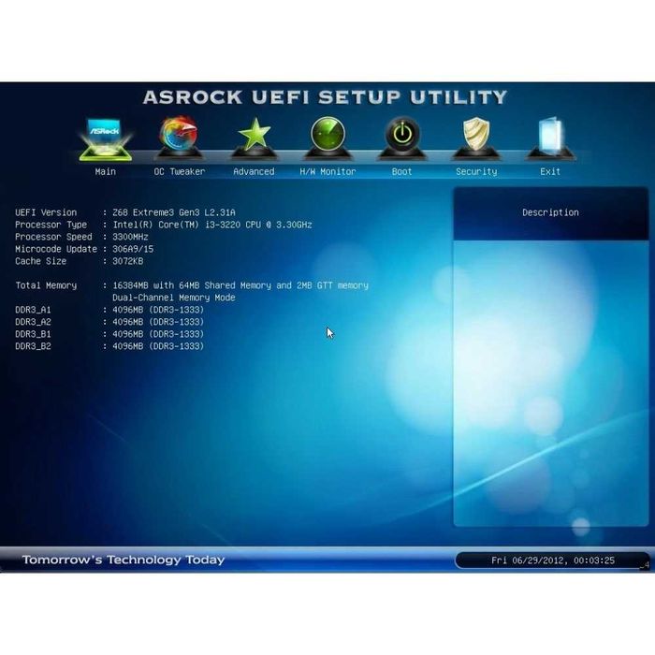Select the DDR3_B2 4096MB value
Image resolution: width=655 pixels, height=655 pixels.
click(158, 346)
